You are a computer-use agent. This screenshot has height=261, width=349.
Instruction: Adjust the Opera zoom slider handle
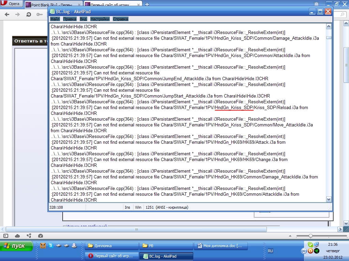tap(310, 236)
